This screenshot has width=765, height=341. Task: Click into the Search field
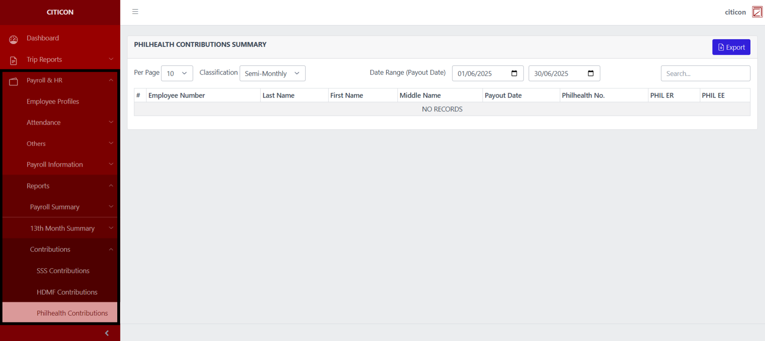coord(705,73)
